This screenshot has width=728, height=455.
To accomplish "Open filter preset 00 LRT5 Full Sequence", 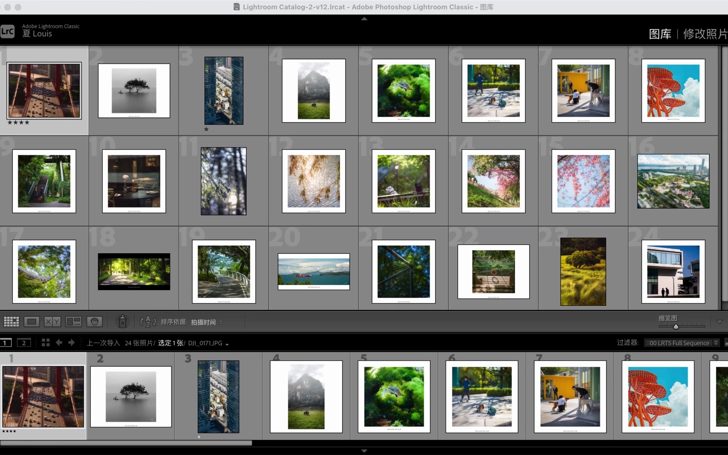I will 682,343.
